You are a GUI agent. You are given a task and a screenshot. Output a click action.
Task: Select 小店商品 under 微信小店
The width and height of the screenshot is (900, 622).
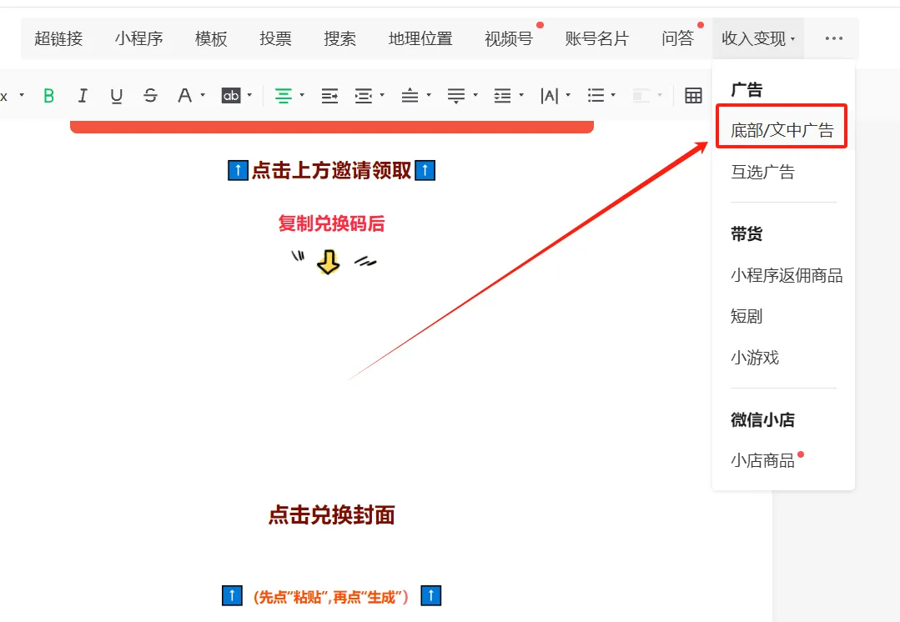click(763, 460)
